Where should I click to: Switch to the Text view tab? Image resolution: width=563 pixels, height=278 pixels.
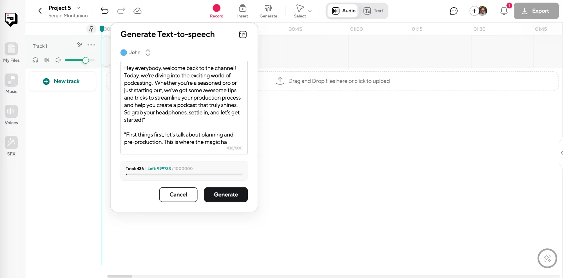click(x=373, y=11)
